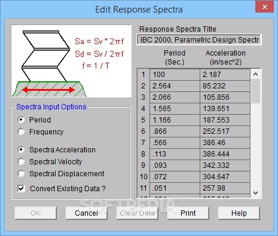Select period cell .113

[175, 154]
